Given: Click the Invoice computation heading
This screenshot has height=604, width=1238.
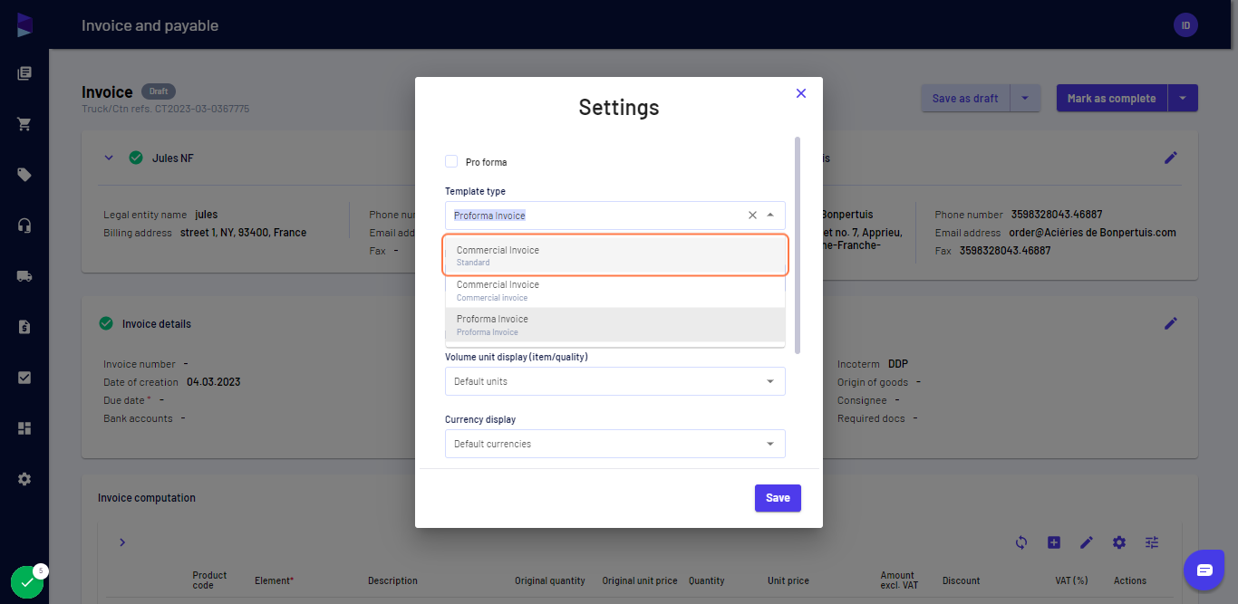Looking at the screenshot, I should tap(147, 497).
